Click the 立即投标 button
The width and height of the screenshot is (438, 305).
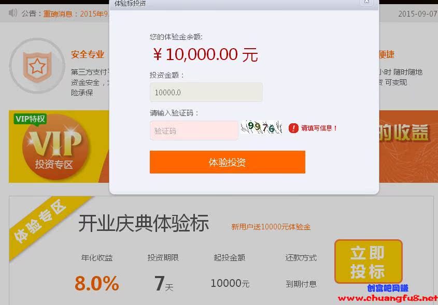(369, 261)
